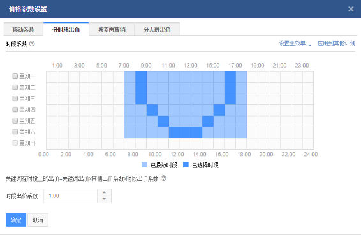Select the Monday 8:00-9:00 dark blue cell
The height and width of the screenshot is (235, 361).
point(141,76)
